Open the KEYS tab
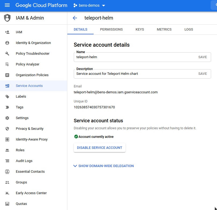The height and width of the screenshot is (210, 217). (x=139, y=29)
